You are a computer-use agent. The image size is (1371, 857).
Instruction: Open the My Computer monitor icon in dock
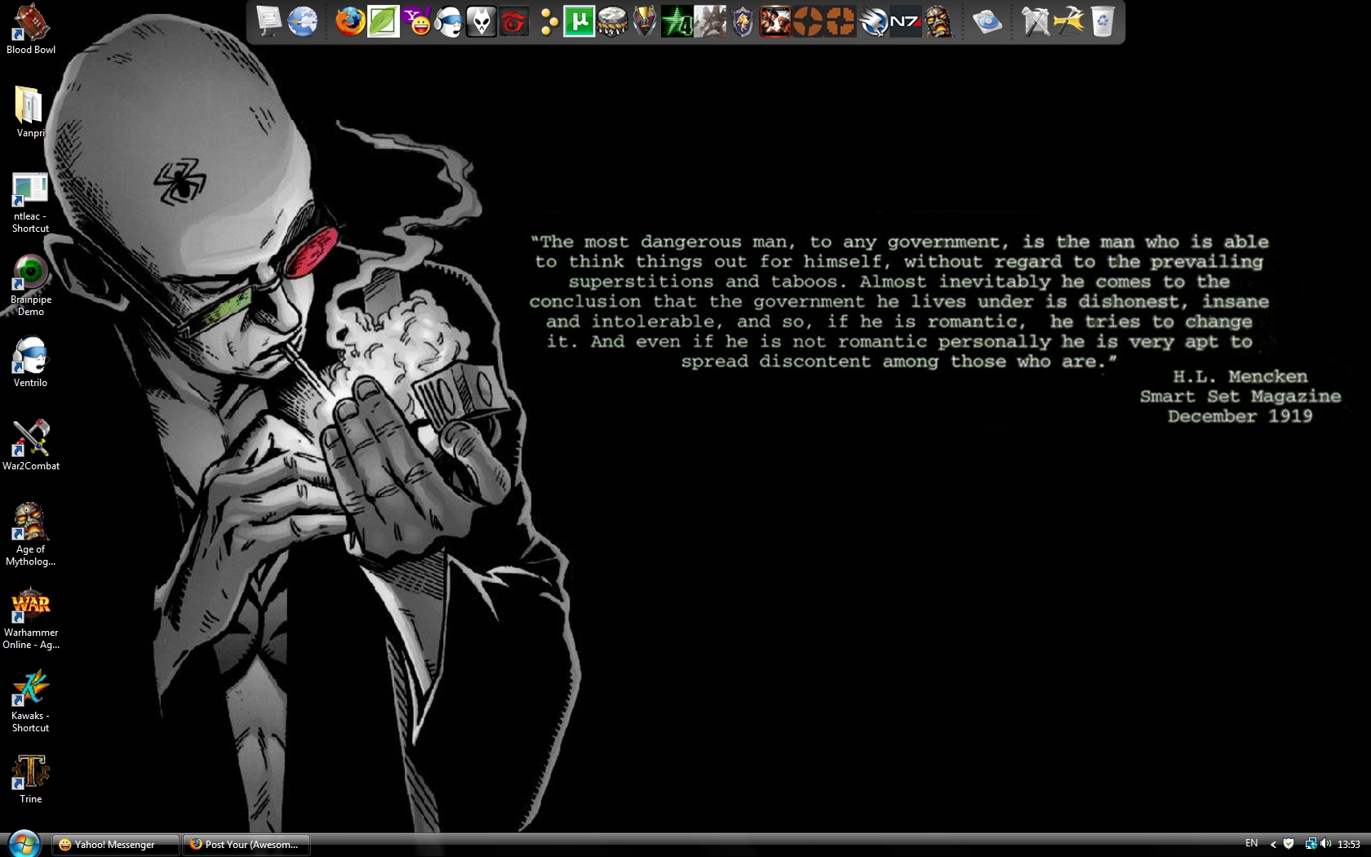(268, 21)
